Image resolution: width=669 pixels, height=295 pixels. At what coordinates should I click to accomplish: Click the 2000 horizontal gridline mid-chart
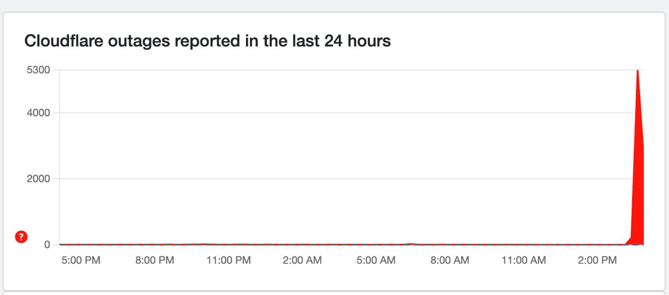click(345, 179)
